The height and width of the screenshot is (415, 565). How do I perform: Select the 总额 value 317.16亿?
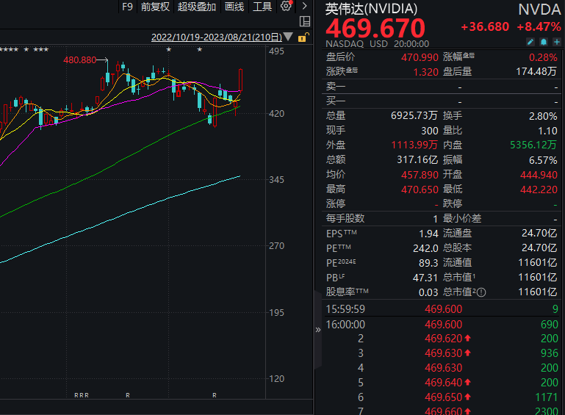(417, 159)
